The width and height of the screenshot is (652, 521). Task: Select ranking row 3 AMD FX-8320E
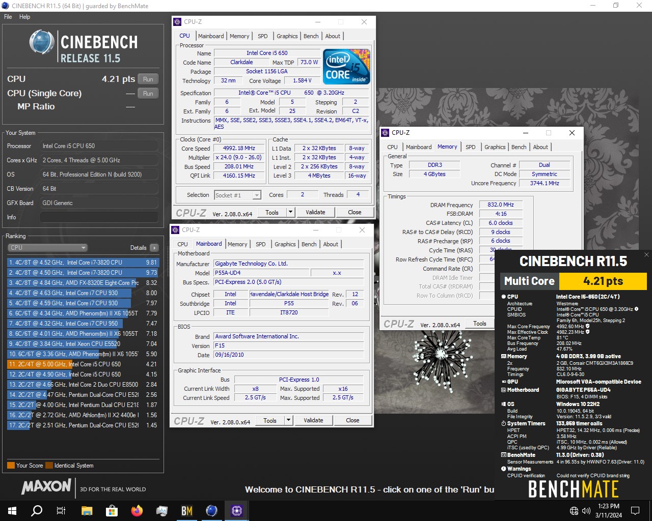click(x=83, y=283)
